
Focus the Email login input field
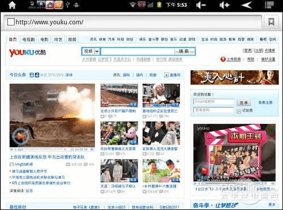point(214,102)
